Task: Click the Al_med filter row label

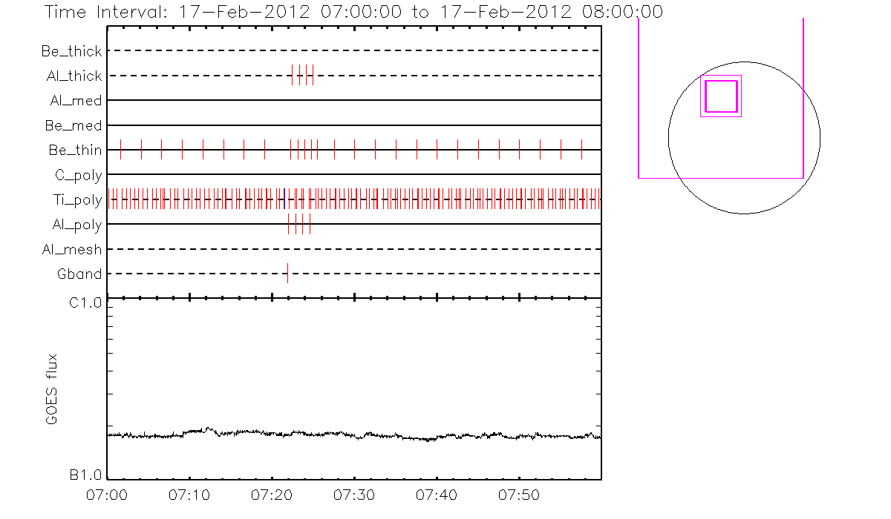Action: (x=76, y=101)
